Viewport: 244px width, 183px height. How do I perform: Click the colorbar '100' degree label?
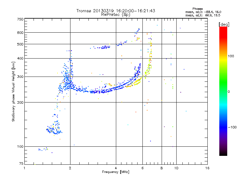click(231, 56)
